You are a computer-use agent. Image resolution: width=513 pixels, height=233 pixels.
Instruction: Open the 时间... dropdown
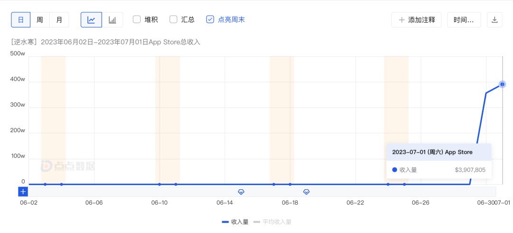tap(464, 20)
